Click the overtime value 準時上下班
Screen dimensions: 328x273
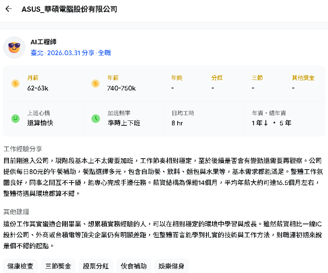(x=124, y=123)
